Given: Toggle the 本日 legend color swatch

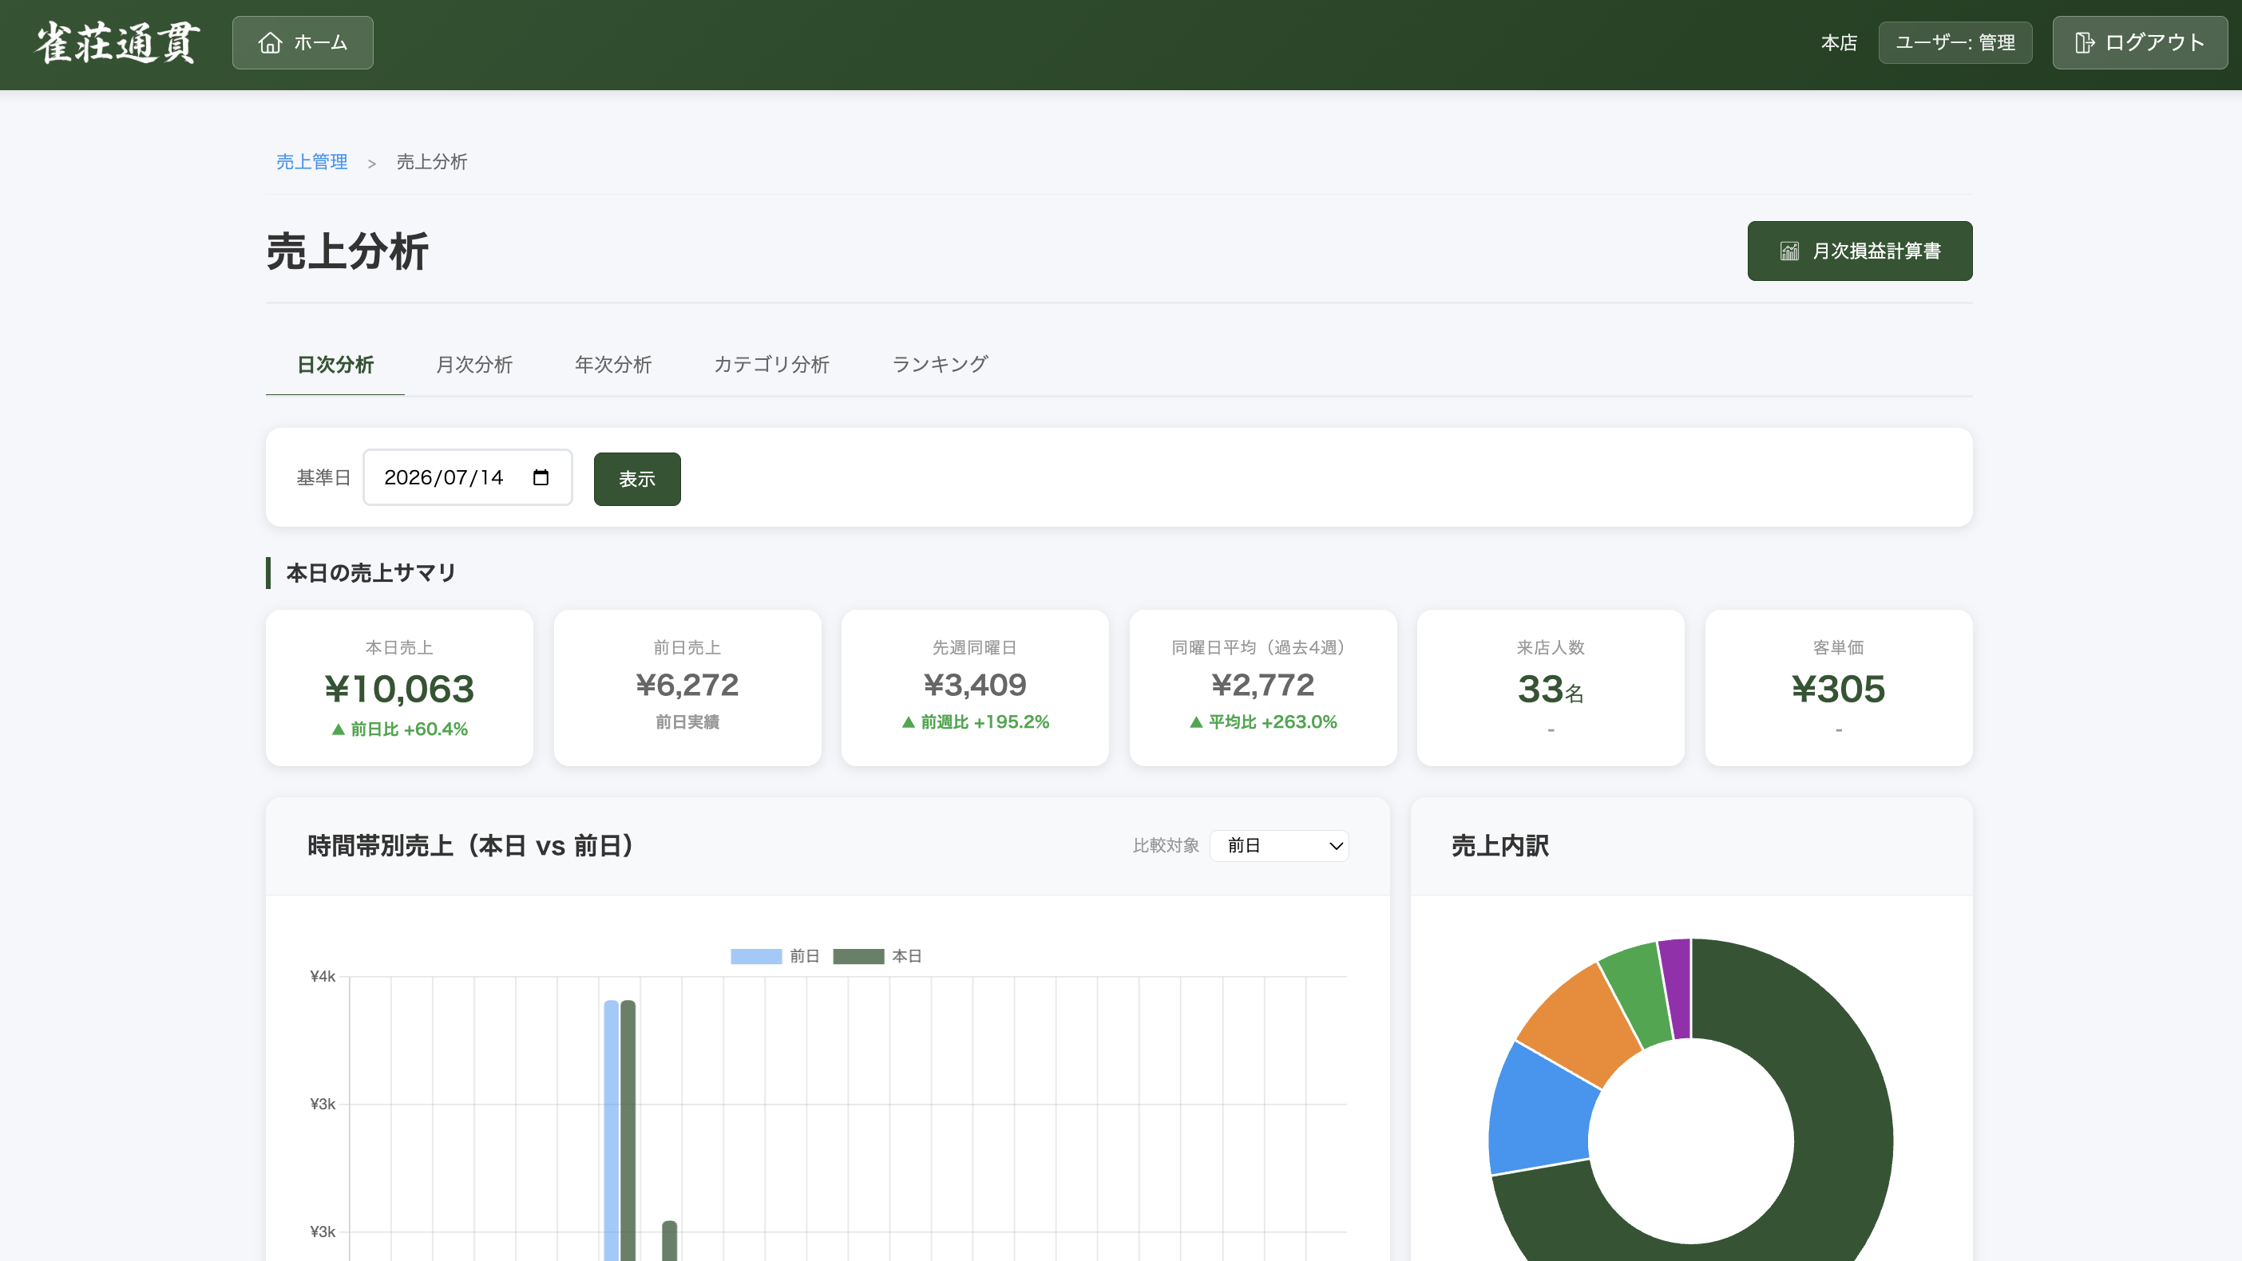Looking at the screenshot, I should [858, 956].
